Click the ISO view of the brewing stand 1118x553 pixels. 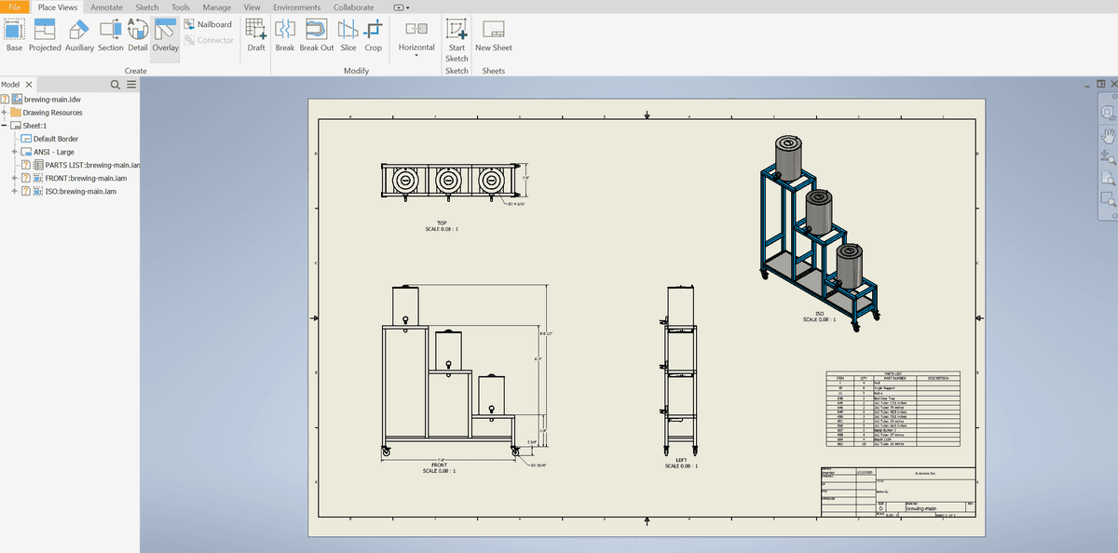coord(819,232)
